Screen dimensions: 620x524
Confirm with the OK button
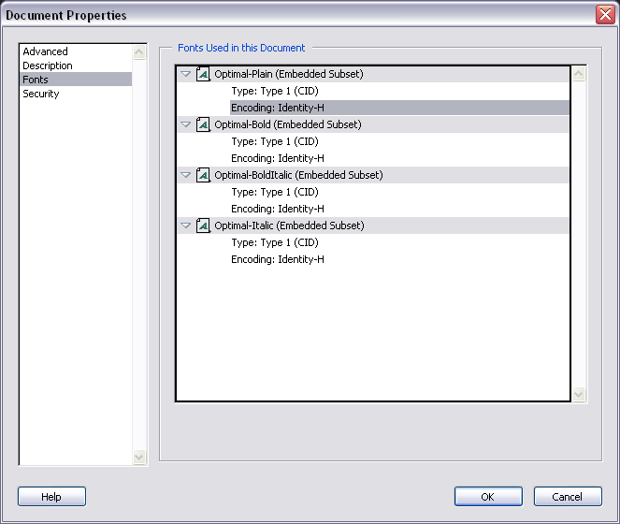[x=488, y=496]
